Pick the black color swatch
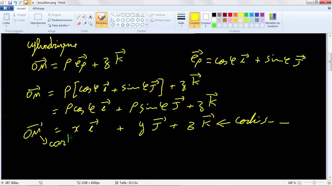Screen dimensions: 332x186 click(214, 15)
